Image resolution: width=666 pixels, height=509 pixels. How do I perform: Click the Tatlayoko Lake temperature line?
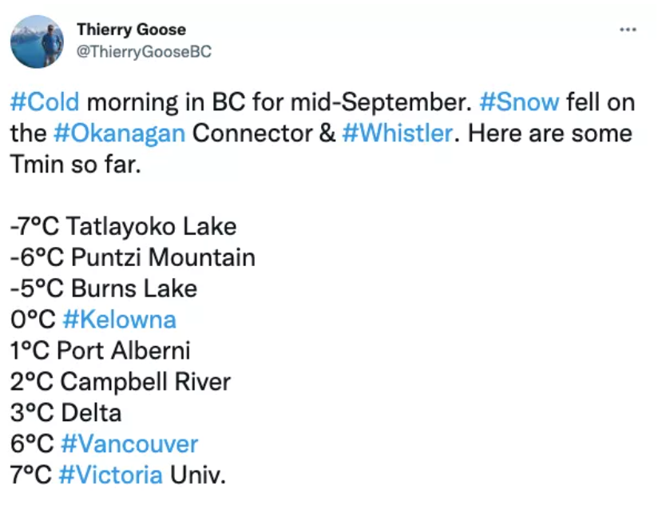123,227
